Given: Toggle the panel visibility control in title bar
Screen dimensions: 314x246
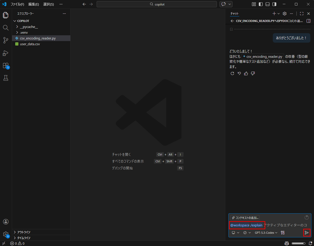Looking at the screenshot, I should 267,4.
